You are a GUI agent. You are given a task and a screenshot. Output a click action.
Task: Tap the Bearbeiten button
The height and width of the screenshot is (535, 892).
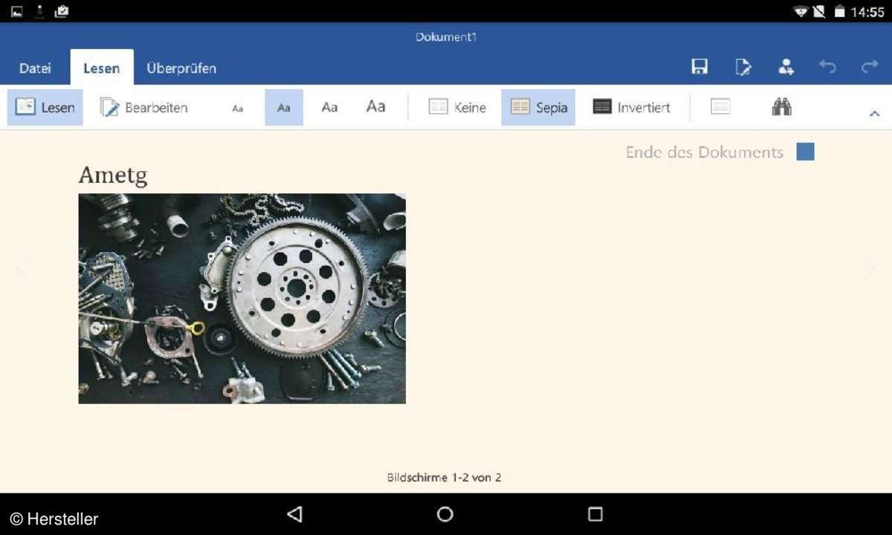pos(144,107)
